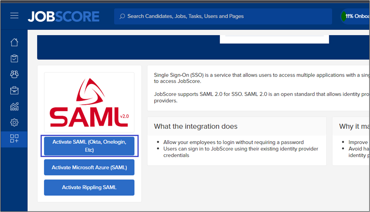370x212 pixels.
Task: Click the JobScore logo
Action: pos(63,16)
